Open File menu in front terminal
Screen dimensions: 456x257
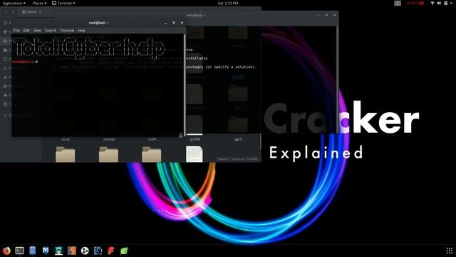[x=16, y=30]
